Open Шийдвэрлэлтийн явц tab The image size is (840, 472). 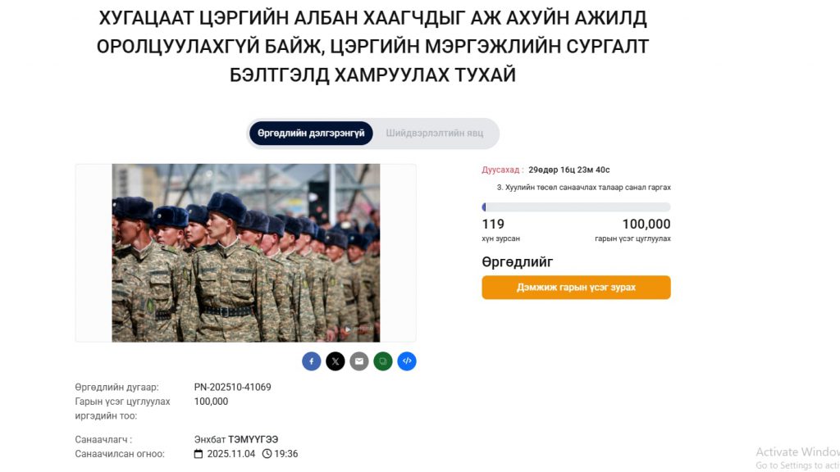[x=435, y=134]
